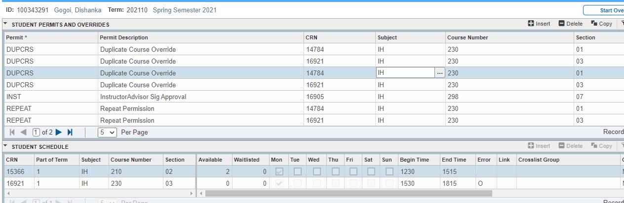
Task: Go to previous permits page
Action: 23,132
